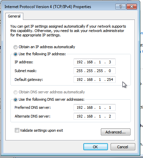This screenshot has width=143, height=158.
Task: Click first octet of Subnet mask
Action: click(x=80, y=71)
